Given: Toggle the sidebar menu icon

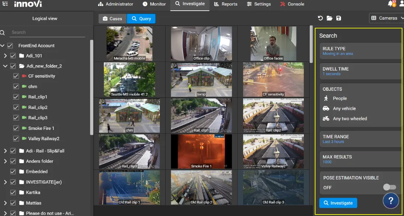Looking at the screenshot, I should 5,4.
